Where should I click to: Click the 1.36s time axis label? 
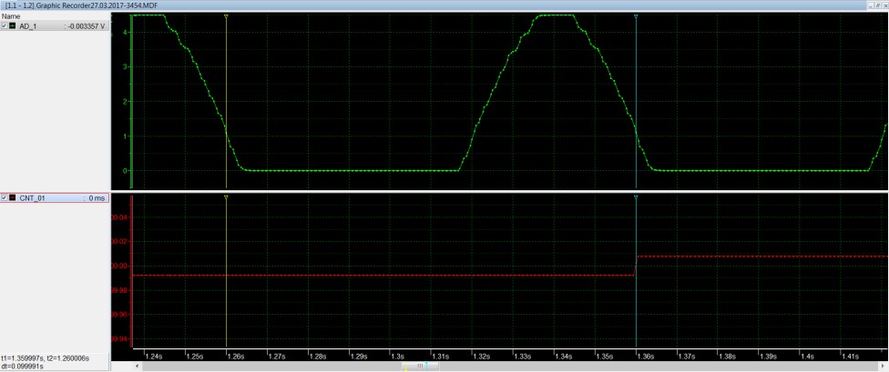(x=645, y=357)
